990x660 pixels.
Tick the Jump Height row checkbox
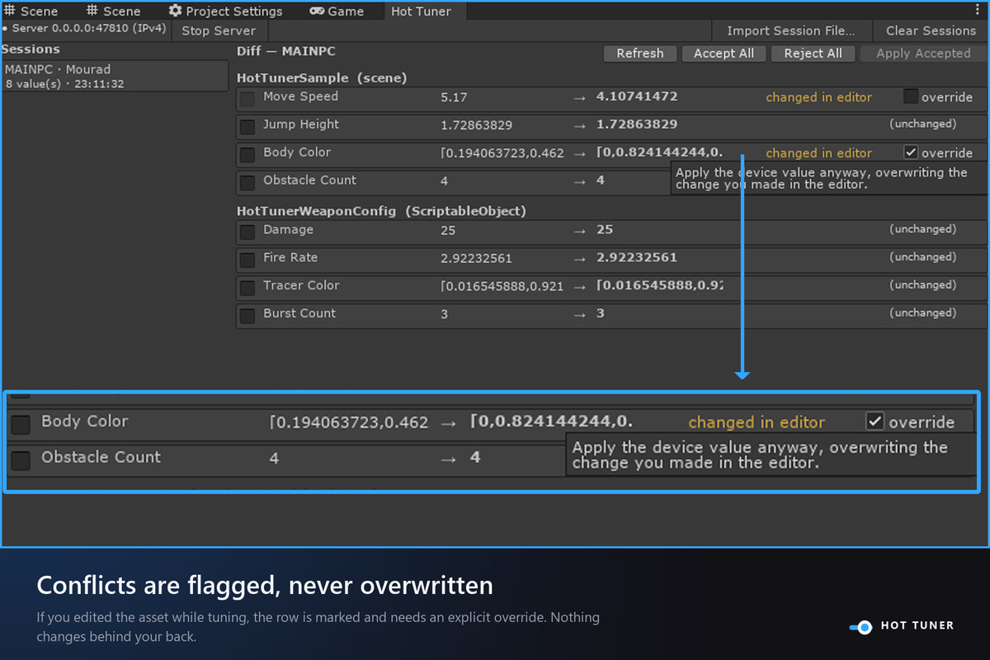(247, 127)
